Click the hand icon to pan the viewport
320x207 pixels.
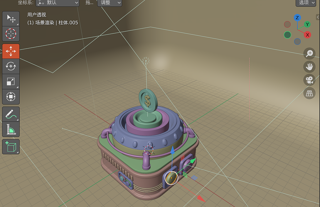(x=309, y=66)
